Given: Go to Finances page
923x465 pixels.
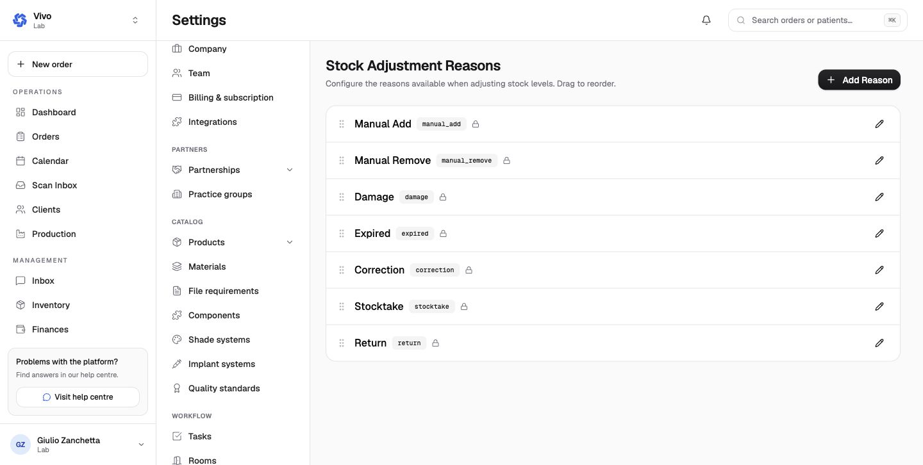Looking at the screenshot, I should pyautogui.click(x=78, y=329).
